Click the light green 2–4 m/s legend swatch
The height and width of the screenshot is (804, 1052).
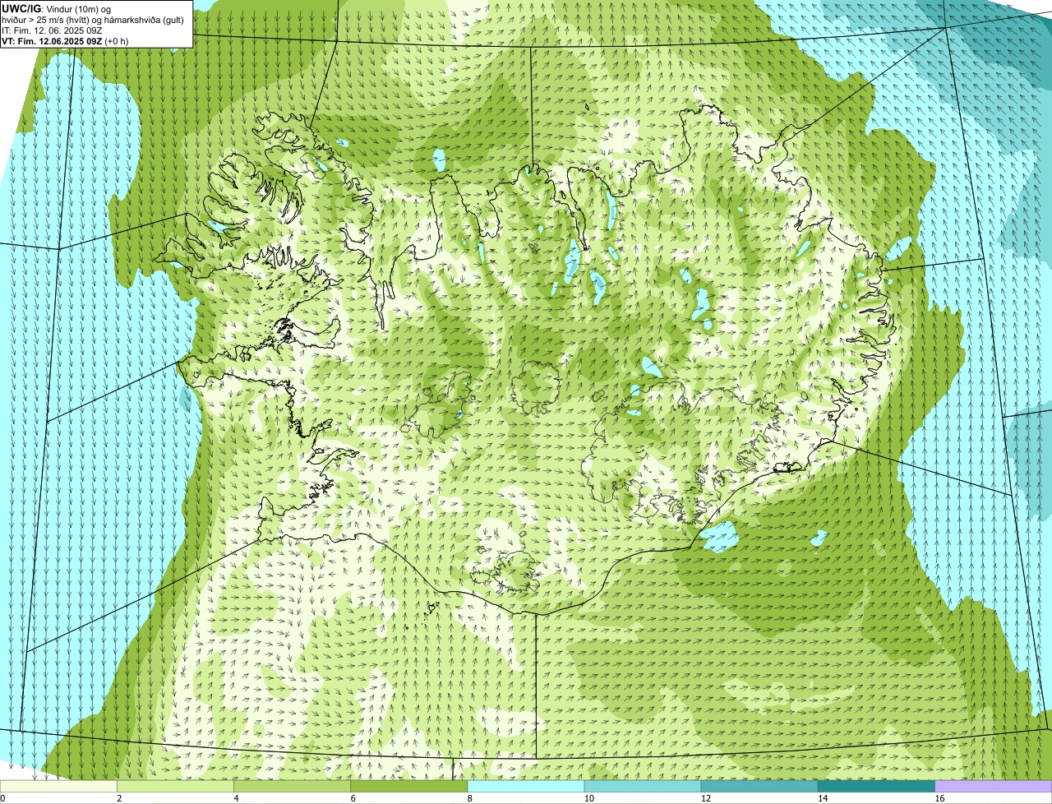(x=175, y=787)
